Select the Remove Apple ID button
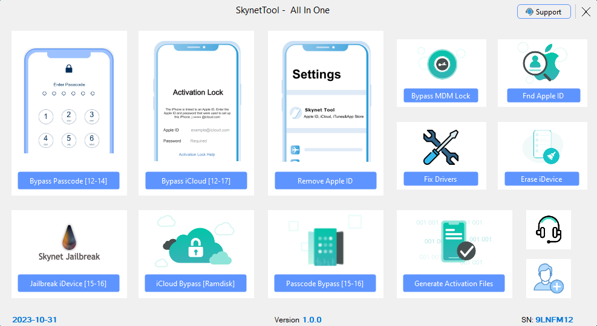The image size is (597, 326). click(x=325, y=181)
